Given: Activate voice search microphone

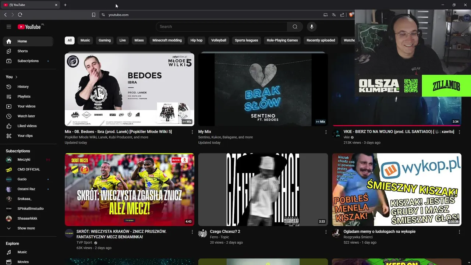Looking at the screenshot, I should 312,26.
